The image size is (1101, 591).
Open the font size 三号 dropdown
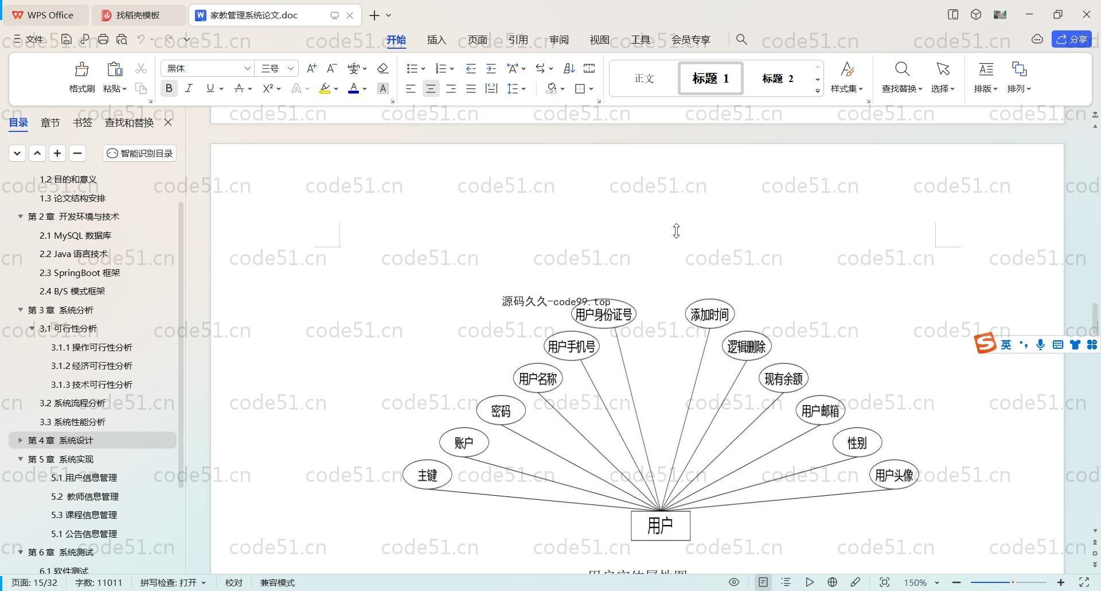pos(291,68)
